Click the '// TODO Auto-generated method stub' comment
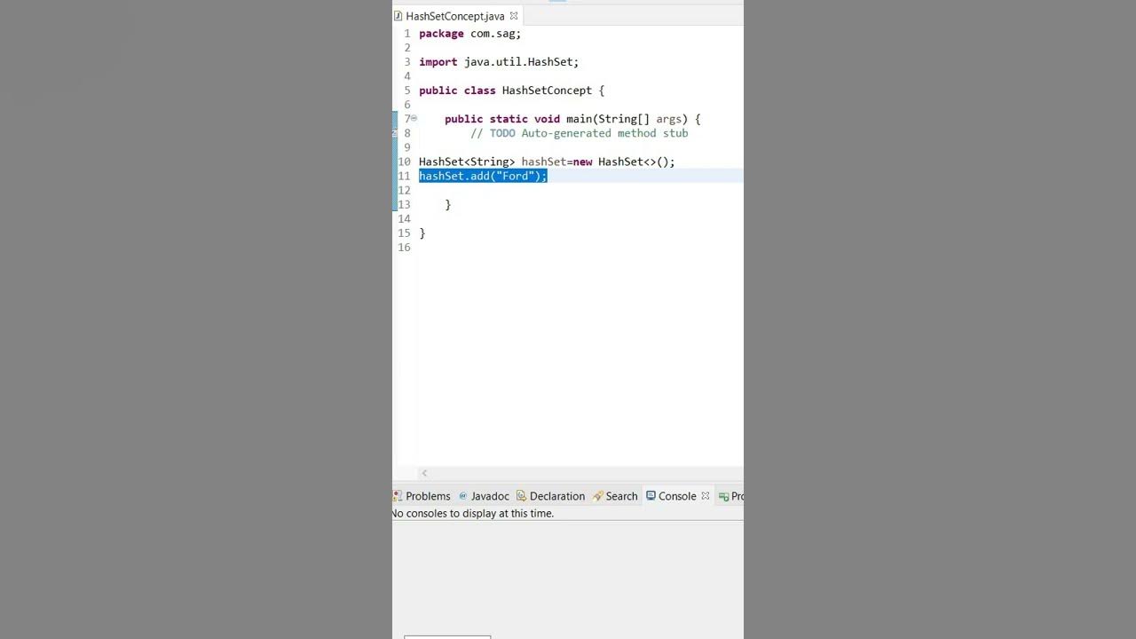Viewport: 1136px width, 639px height. click(580, 133)
